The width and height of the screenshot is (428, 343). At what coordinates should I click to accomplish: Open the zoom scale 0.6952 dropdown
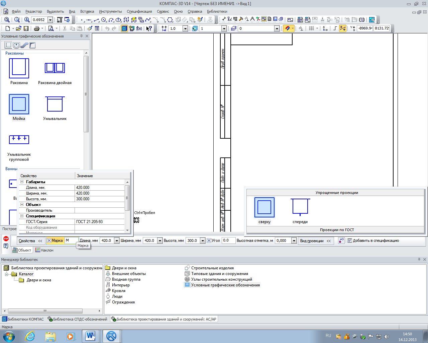coord(50,20)
